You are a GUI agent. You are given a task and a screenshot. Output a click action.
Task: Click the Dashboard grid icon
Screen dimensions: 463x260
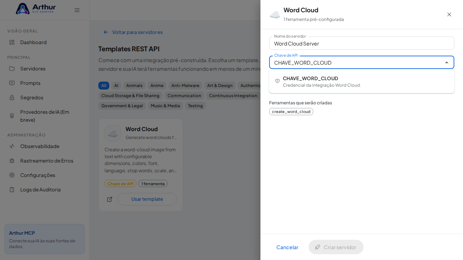12,42
